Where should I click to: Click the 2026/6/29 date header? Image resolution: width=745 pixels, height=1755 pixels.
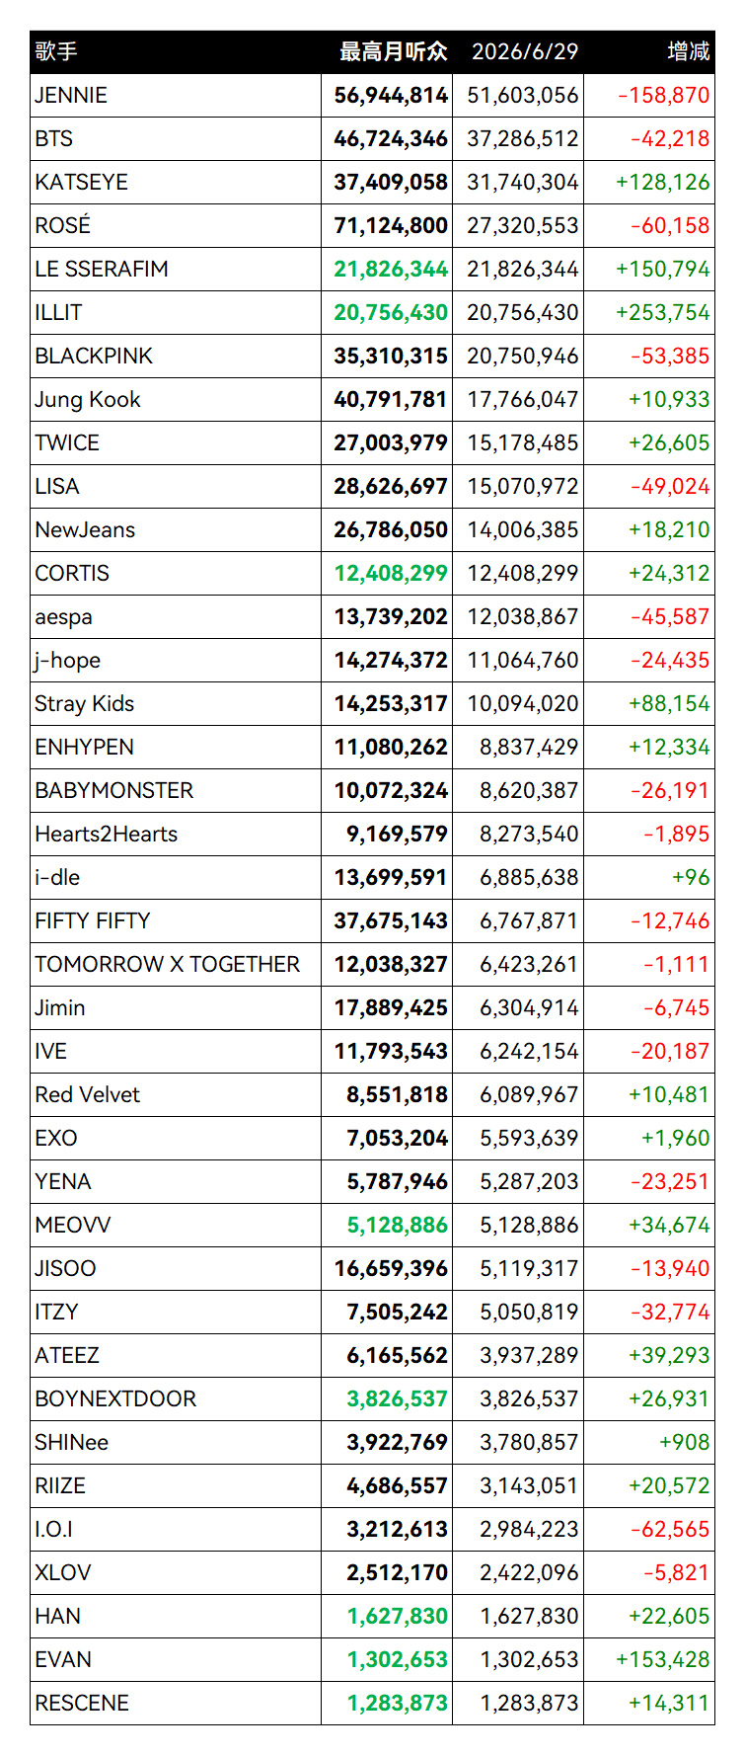tap(525, 51)
